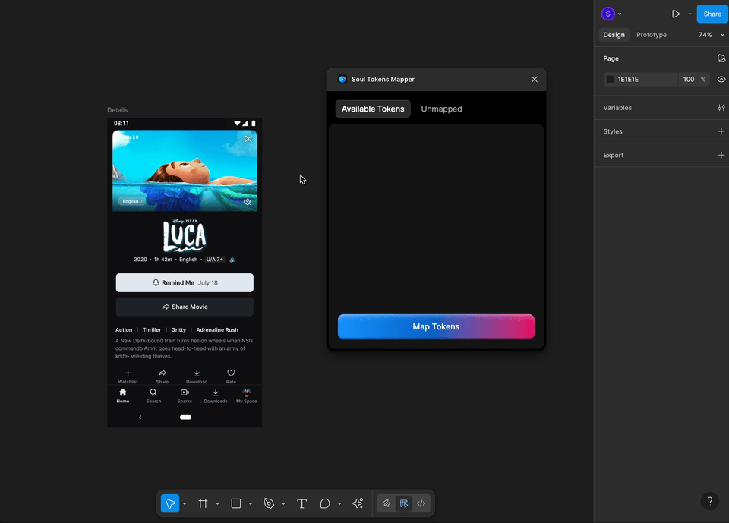The height and width of the screenshot is (523, 729).
Task: Click the Action genre tag
Action: point(124,330)
